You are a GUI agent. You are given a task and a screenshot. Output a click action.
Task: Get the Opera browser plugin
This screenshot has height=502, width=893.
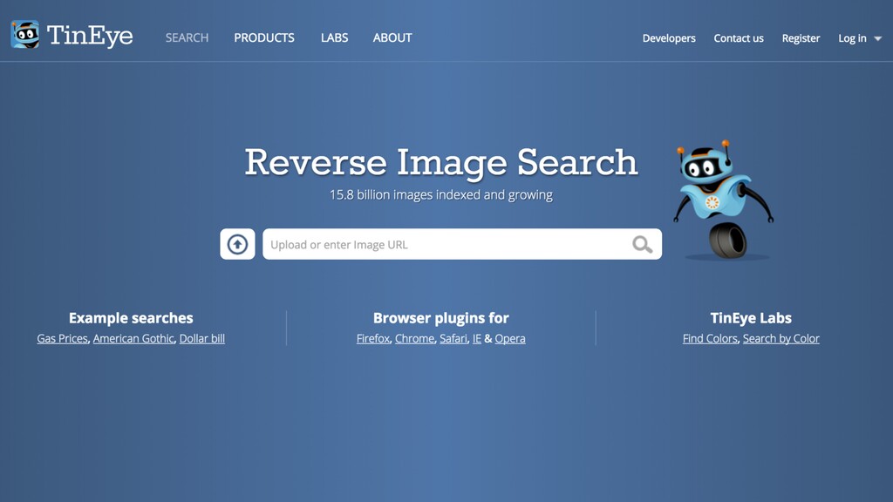point(510,338)
